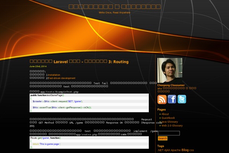Open the Twitter icon link
Viewport: 229px width, 153px height.
point(182,99)
